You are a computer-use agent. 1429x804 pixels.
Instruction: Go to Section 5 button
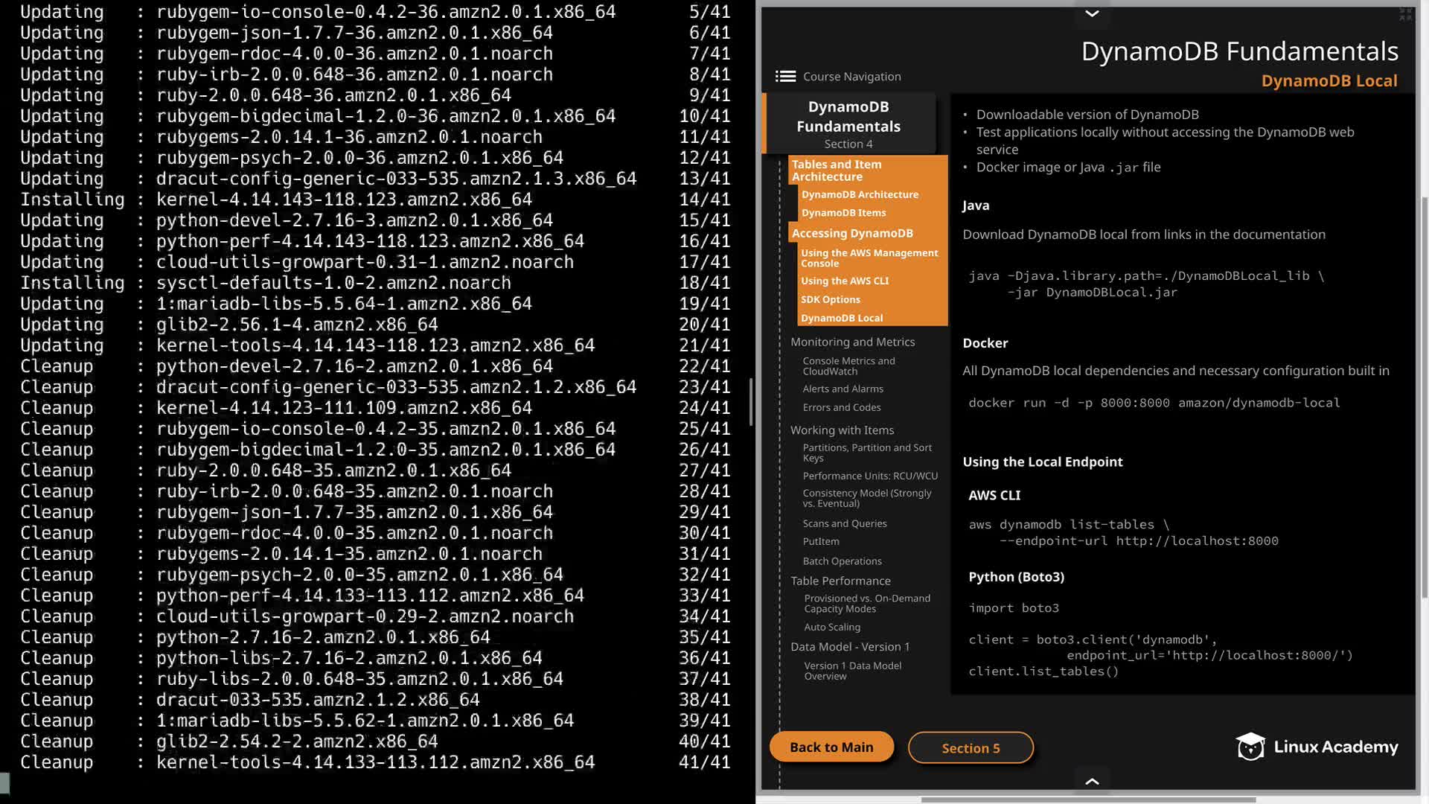pos(971,748)
